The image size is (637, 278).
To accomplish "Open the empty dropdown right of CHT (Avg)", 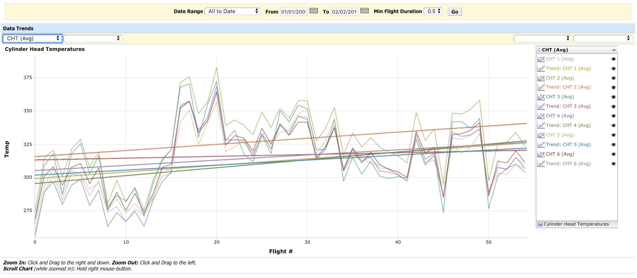I will coord(93,39).
